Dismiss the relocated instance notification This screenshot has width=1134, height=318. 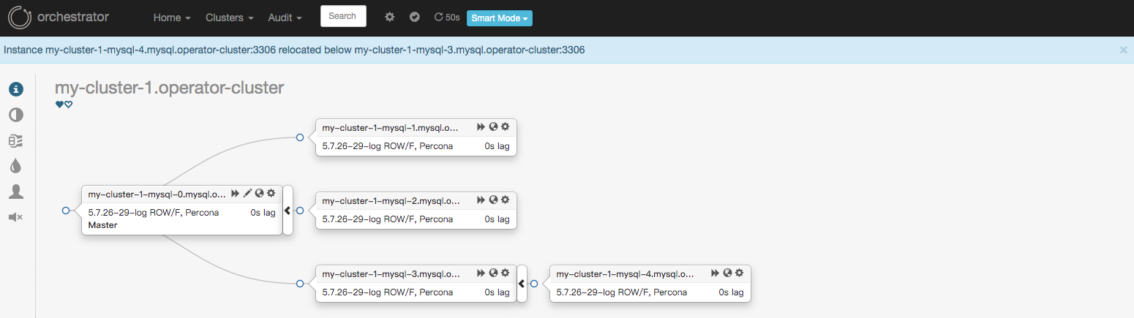pyautogui.click(x=1123, y=50)
